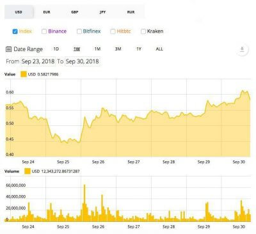
Task: Uncheck the Index checkbox
Action: pyautogui.click(x=15, y=31)
